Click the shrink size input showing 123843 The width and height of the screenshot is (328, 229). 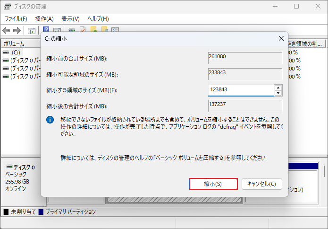[x=241, y=90]
